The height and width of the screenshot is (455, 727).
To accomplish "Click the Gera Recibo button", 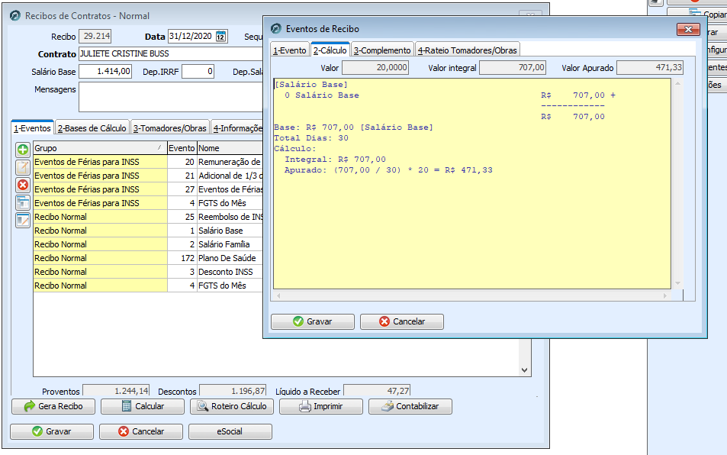I will [x=53, y=406].
